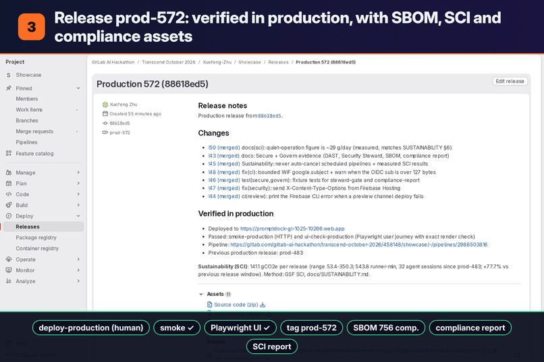Expand the Analyze menu chevron

pyautogui.click(x=78, y=281)
